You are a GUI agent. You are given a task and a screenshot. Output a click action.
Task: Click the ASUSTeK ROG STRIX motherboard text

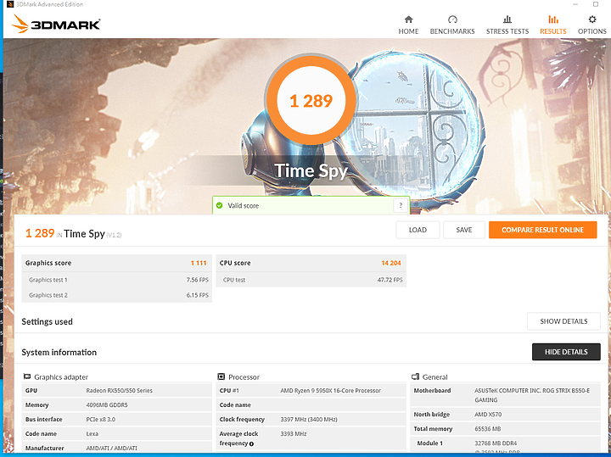pos(532,395)
